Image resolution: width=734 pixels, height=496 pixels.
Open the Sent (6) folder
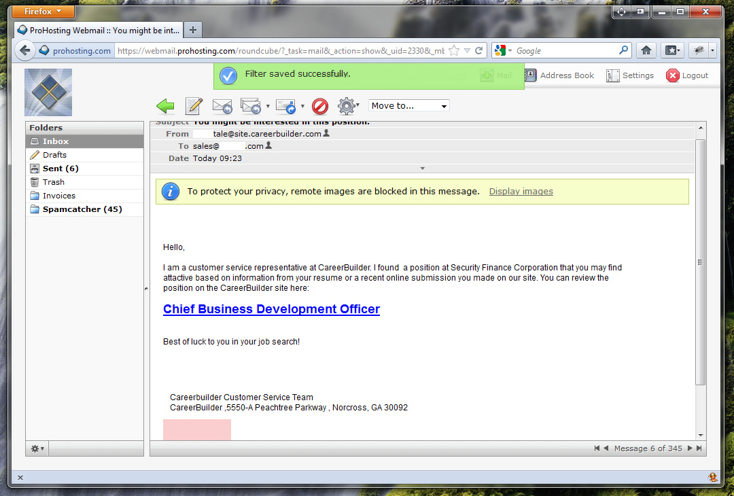85,169
